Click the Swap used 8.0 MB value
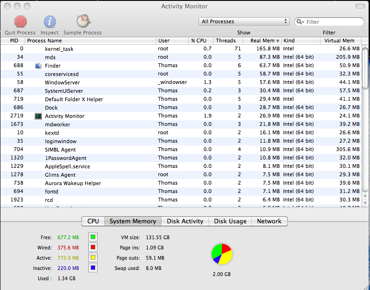 click(x=154, y=268)
